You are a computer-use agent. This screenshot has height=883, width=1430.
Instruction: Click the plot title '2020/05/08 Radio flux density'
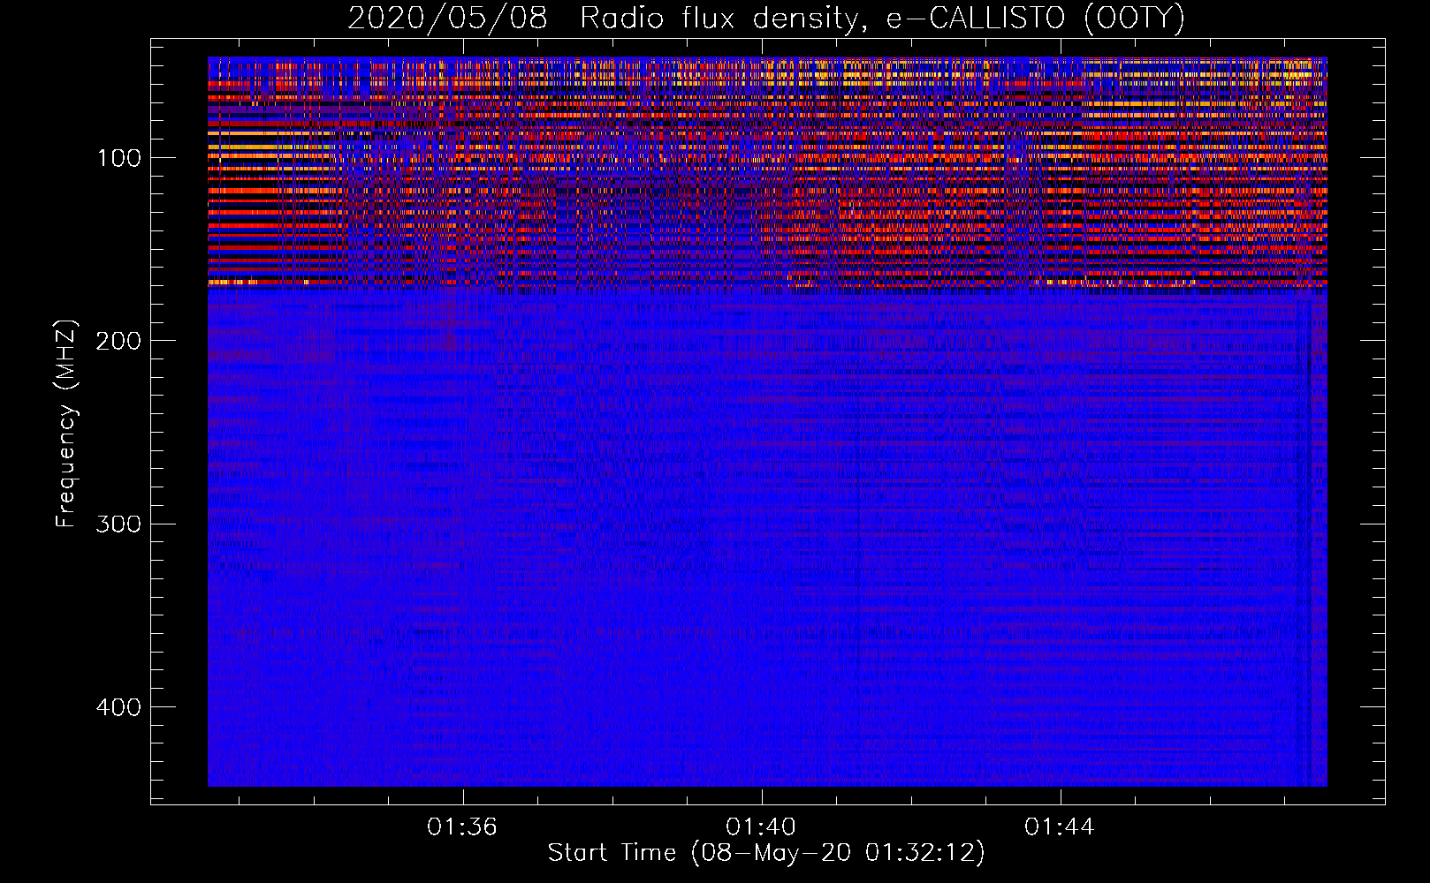[x=603, y=19]
